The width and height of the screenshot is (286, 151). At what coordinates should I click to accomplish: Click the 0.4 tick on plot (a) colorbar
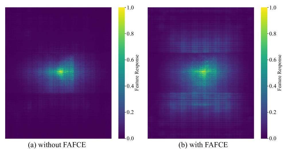pos(130,86)
